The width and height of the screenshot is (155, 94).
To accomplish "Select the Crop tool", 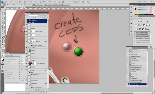I will pyautogui.click(x=3, y=18).
